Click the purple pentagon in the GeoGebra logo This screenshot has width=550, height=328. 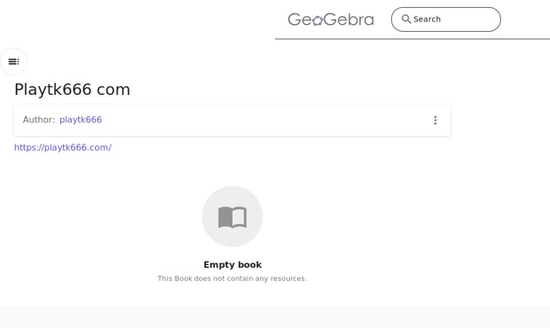tap(318, 21)
